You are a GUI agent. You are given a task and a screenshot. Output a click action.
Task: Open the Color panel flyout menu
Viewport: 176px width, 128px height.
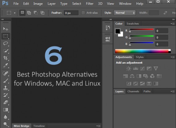click(173, 24)
